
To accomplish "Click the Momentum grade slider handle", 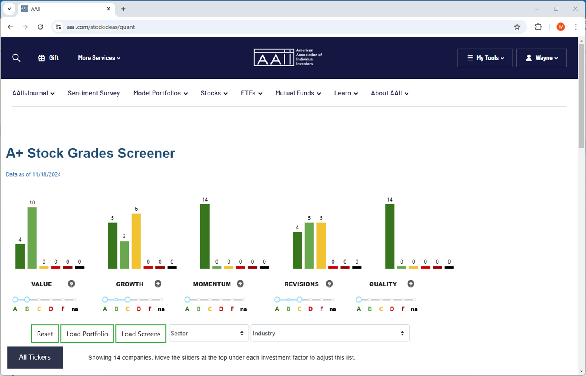I will pyautogui.click(x=188, y=299).
